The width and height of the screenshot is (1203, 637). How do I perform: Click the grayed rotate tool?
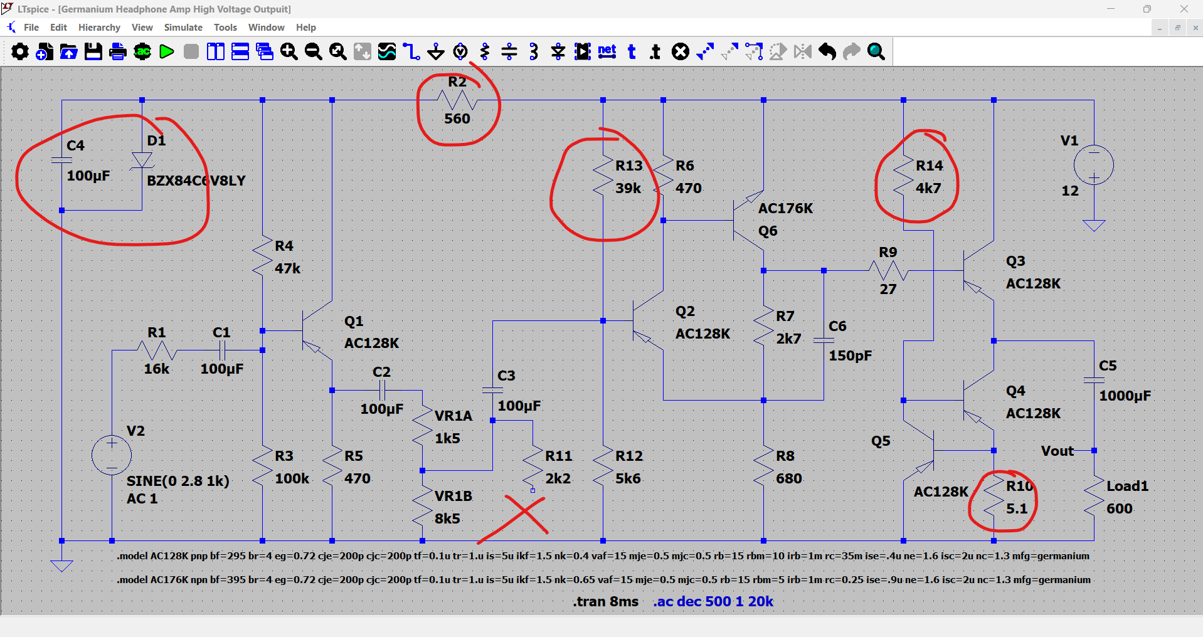pos(778,51)
